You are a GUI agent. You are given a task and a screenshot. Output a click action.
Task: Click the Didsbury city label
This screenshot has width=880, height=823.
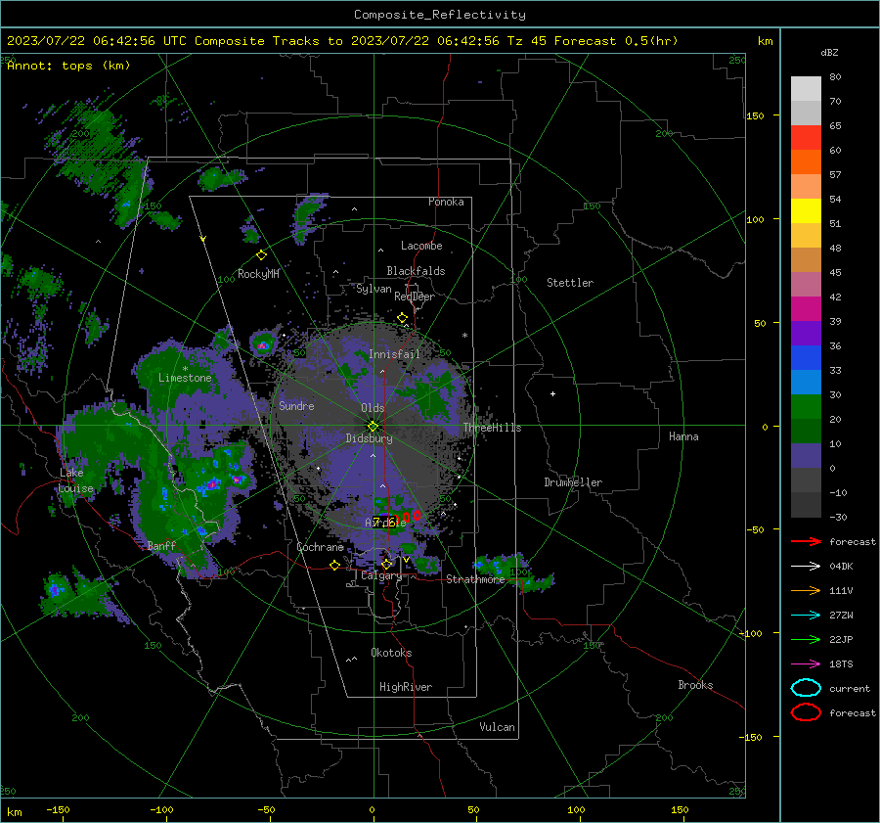click(369, 438)
